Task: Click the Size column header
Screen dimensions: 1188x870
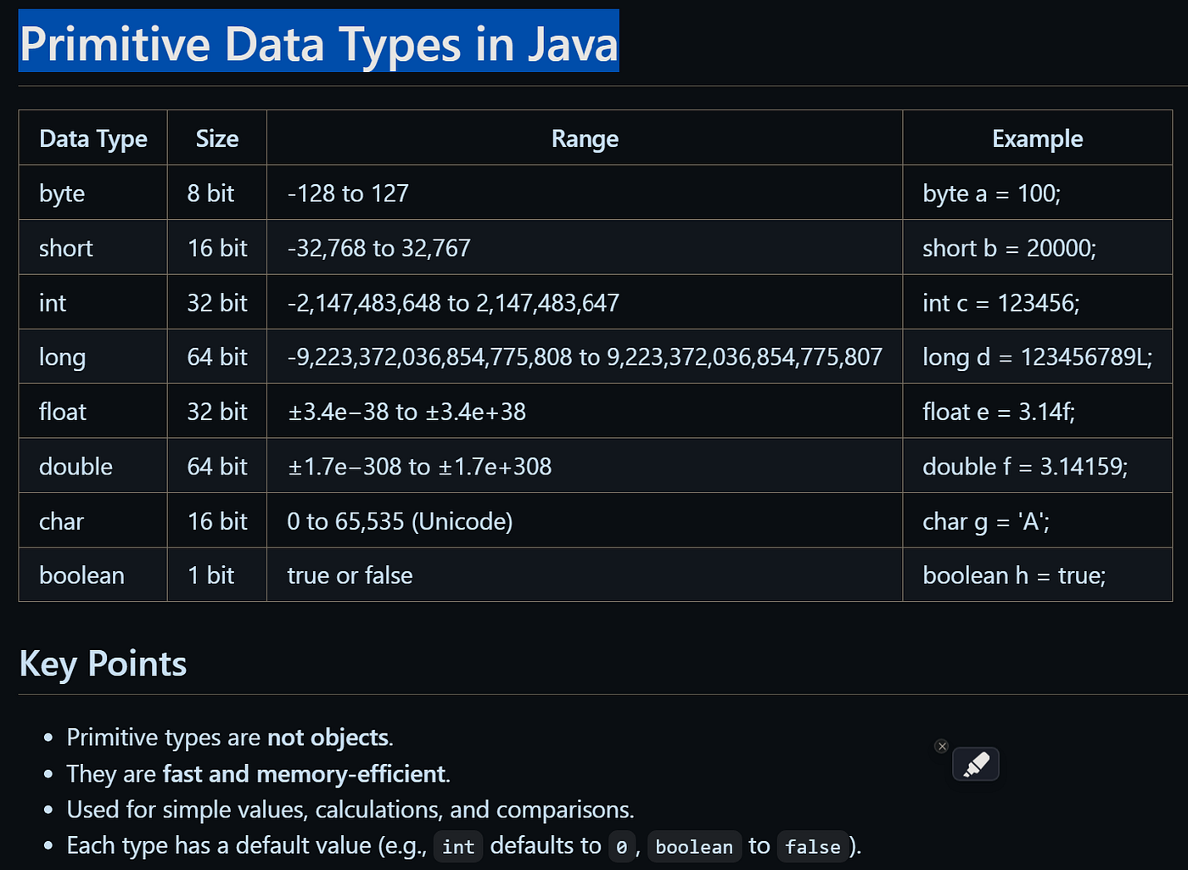Action: click(217, 138)
